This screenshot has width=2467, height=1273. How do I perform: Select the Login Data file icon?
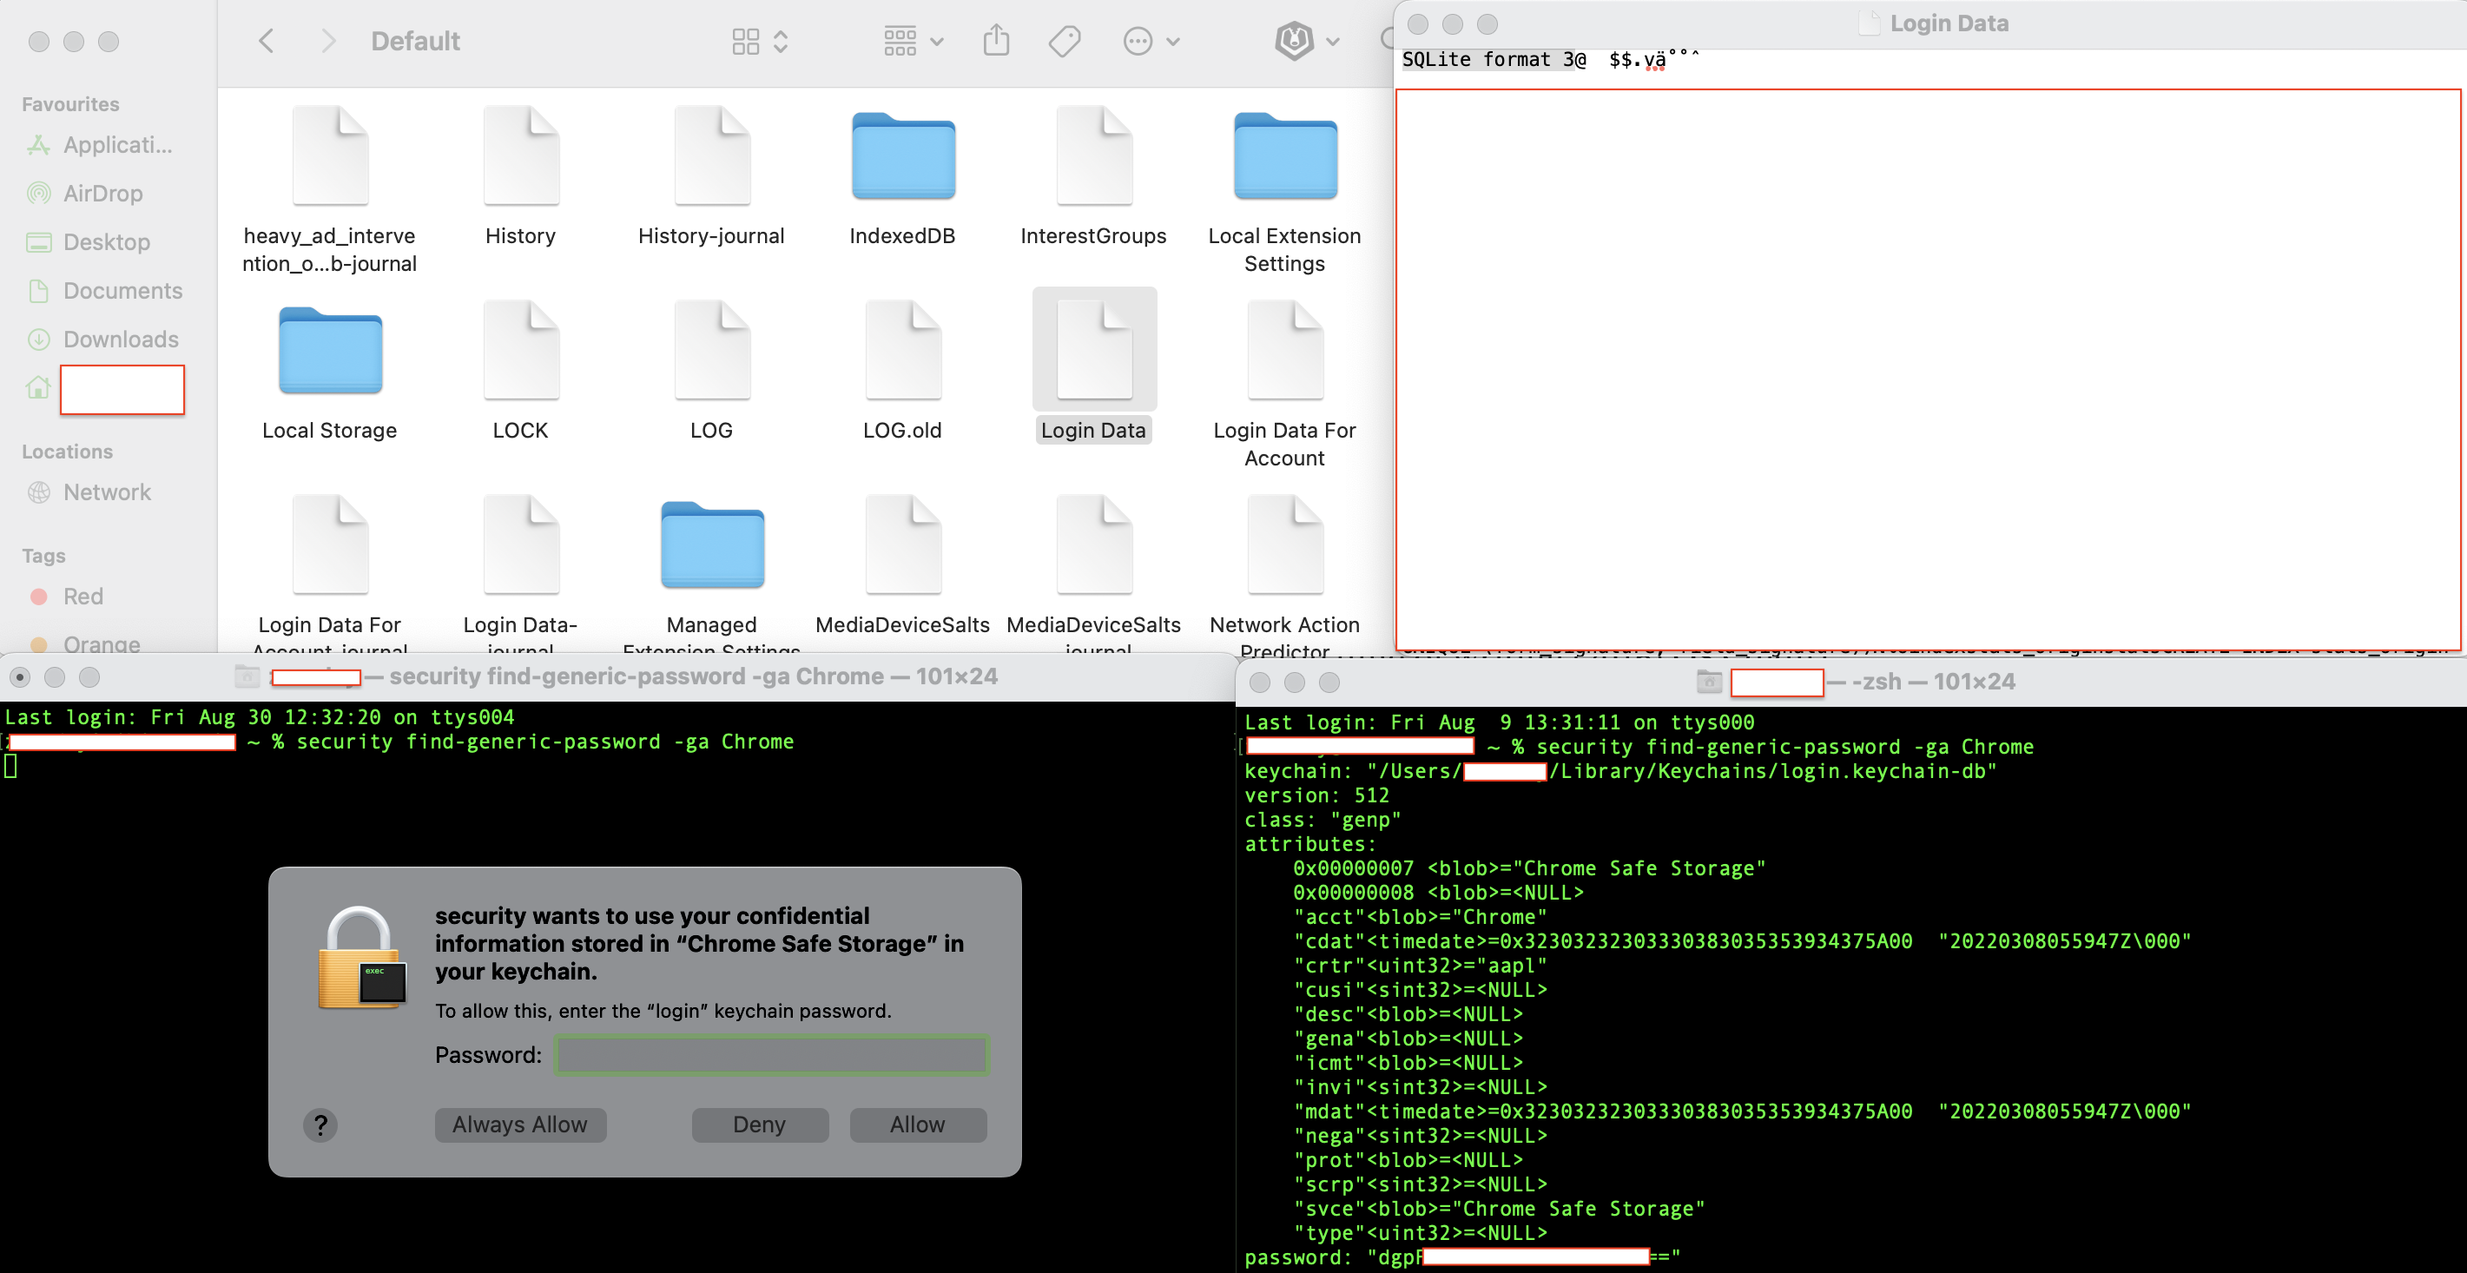(1093, 350)
